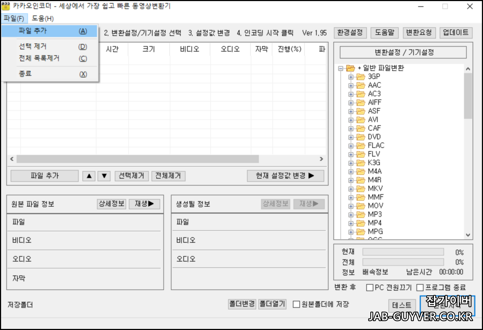Click the 변환요청 button

pyautogui.click(x=419, y=33)
